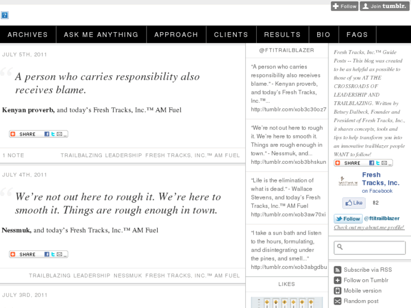
Task: Click the Nessmuk tag link
Action: (128, 276)
